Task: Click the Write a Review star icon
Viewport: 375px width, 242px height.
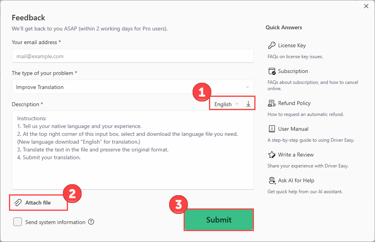Action: (x=272, y=155)
